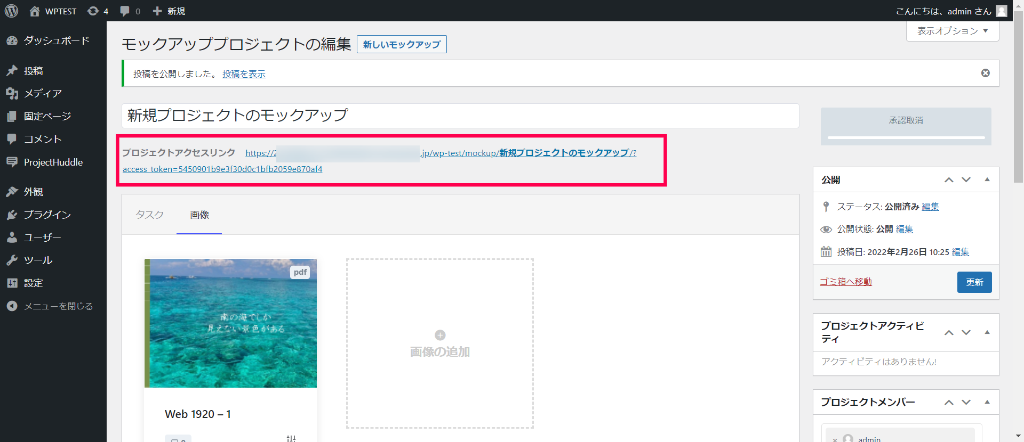The height and width of the screenshot is (442, 1024).
Task: Click the page vertical scrollbar
Action: [x=1018, y=96]
